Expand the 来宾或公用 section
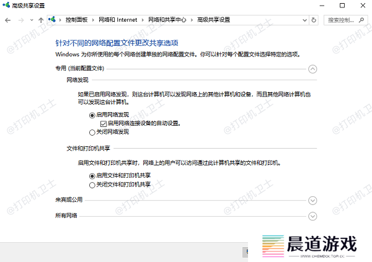372x262 pixels. pos(312,201)
